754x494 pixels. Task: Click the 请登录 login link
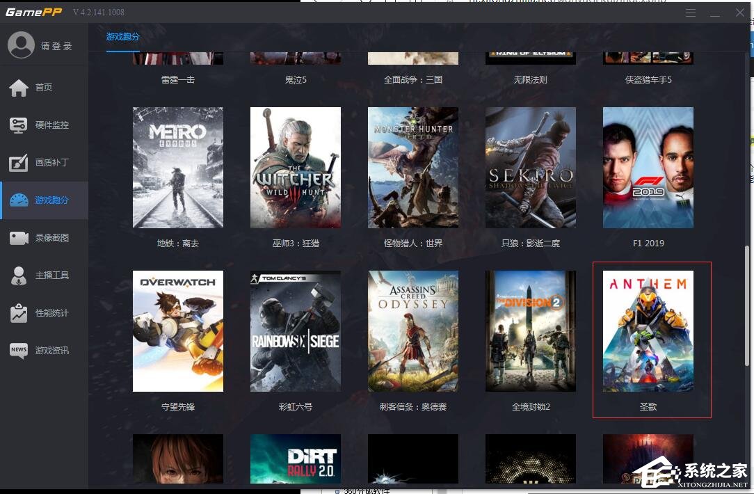(56, 47)
